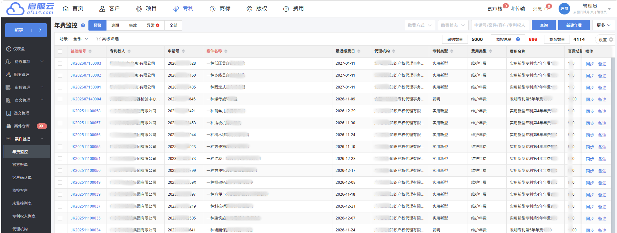
Task: Open the 费用 yen icon
Action: point(286,9)
